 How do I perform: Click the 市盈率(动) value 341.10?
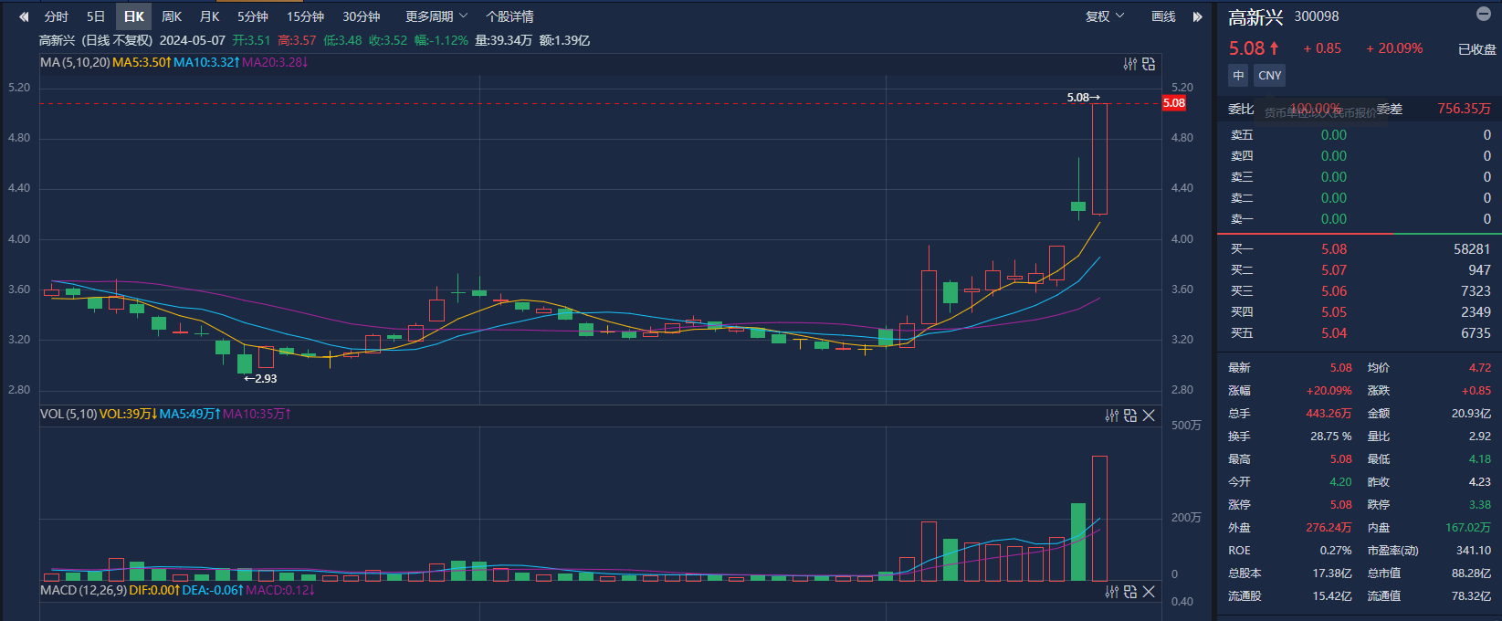point(1474,551)
